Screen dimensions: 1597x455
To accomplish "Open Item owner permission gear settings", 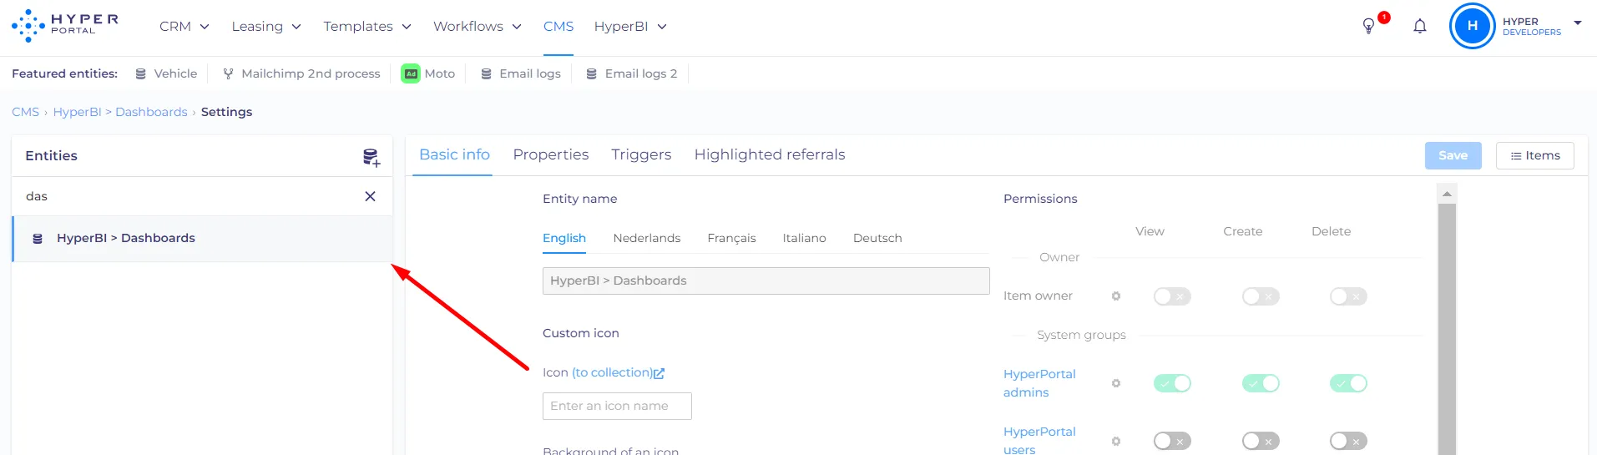I will 1116,296.
